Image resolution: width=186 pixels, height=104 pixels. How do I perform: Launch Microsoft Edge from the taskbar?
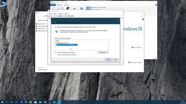tap(26, 102)
